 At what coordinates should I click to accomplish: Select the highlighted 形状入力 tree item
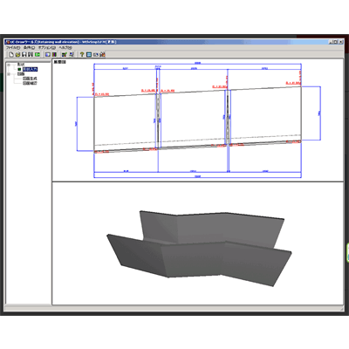click(30, 69)
